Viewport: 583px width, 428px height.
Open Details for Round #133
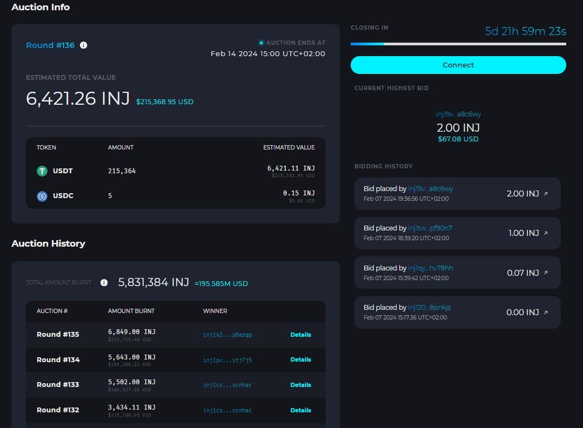pyautogui.click(x=300, y=385)
